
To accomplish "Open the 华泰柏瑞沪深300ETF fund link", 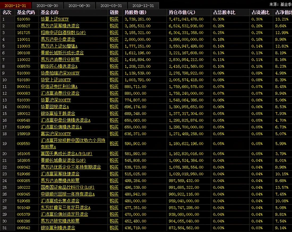I will (60, 73).
